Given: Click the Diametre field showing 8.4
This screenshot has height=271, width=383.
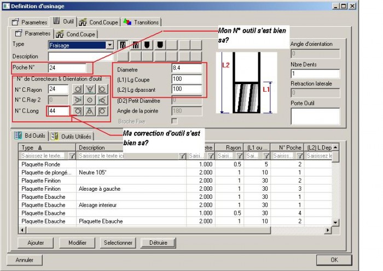Looking at the screenshot, I should (187, 68).
